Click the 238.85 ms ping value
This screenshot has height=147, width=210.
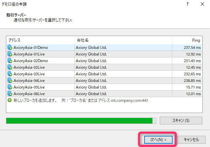click(x=192, y=81)
